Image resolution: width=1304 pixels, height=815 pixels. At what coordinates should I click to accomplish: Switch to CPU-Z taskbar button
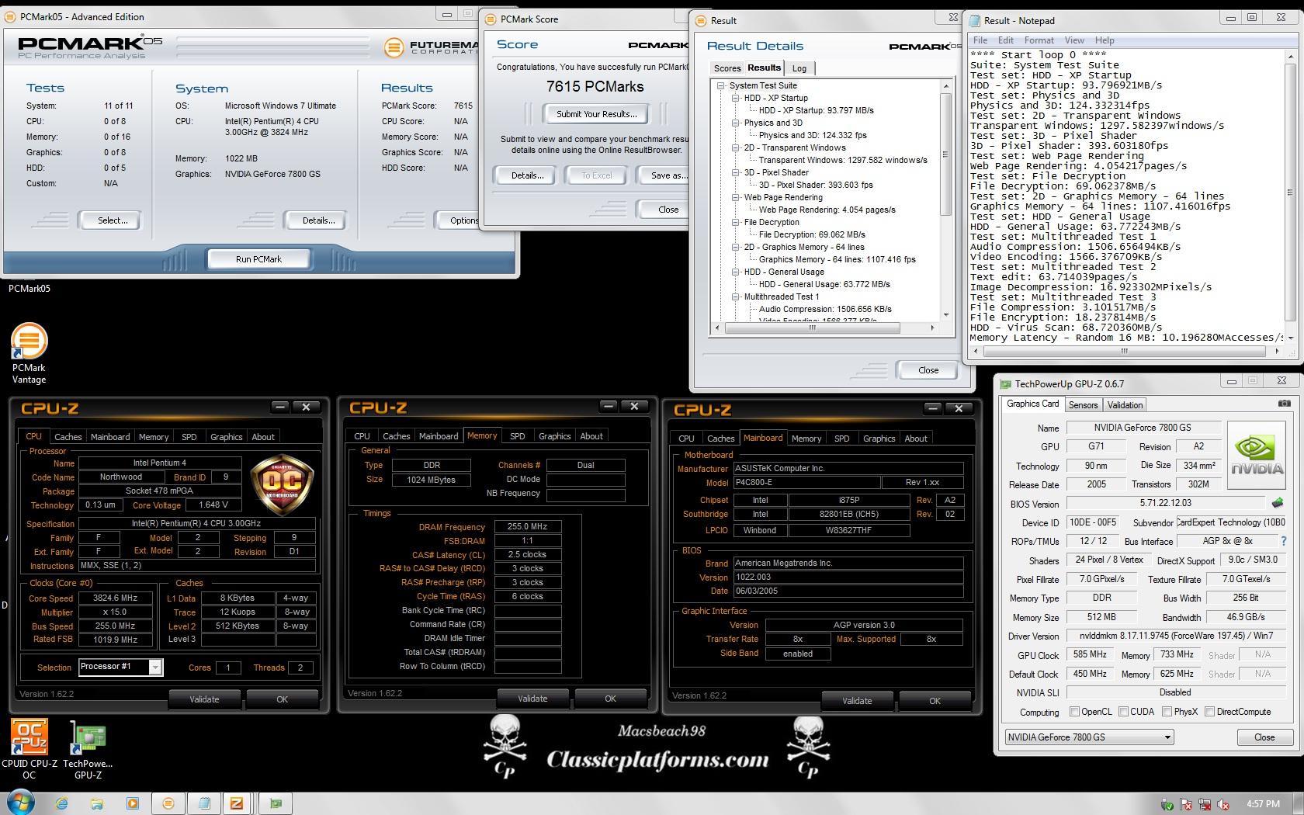click(238, 803)
